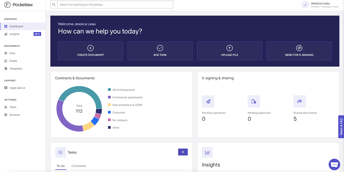Open Templates in the sidebar

point(16,69)
